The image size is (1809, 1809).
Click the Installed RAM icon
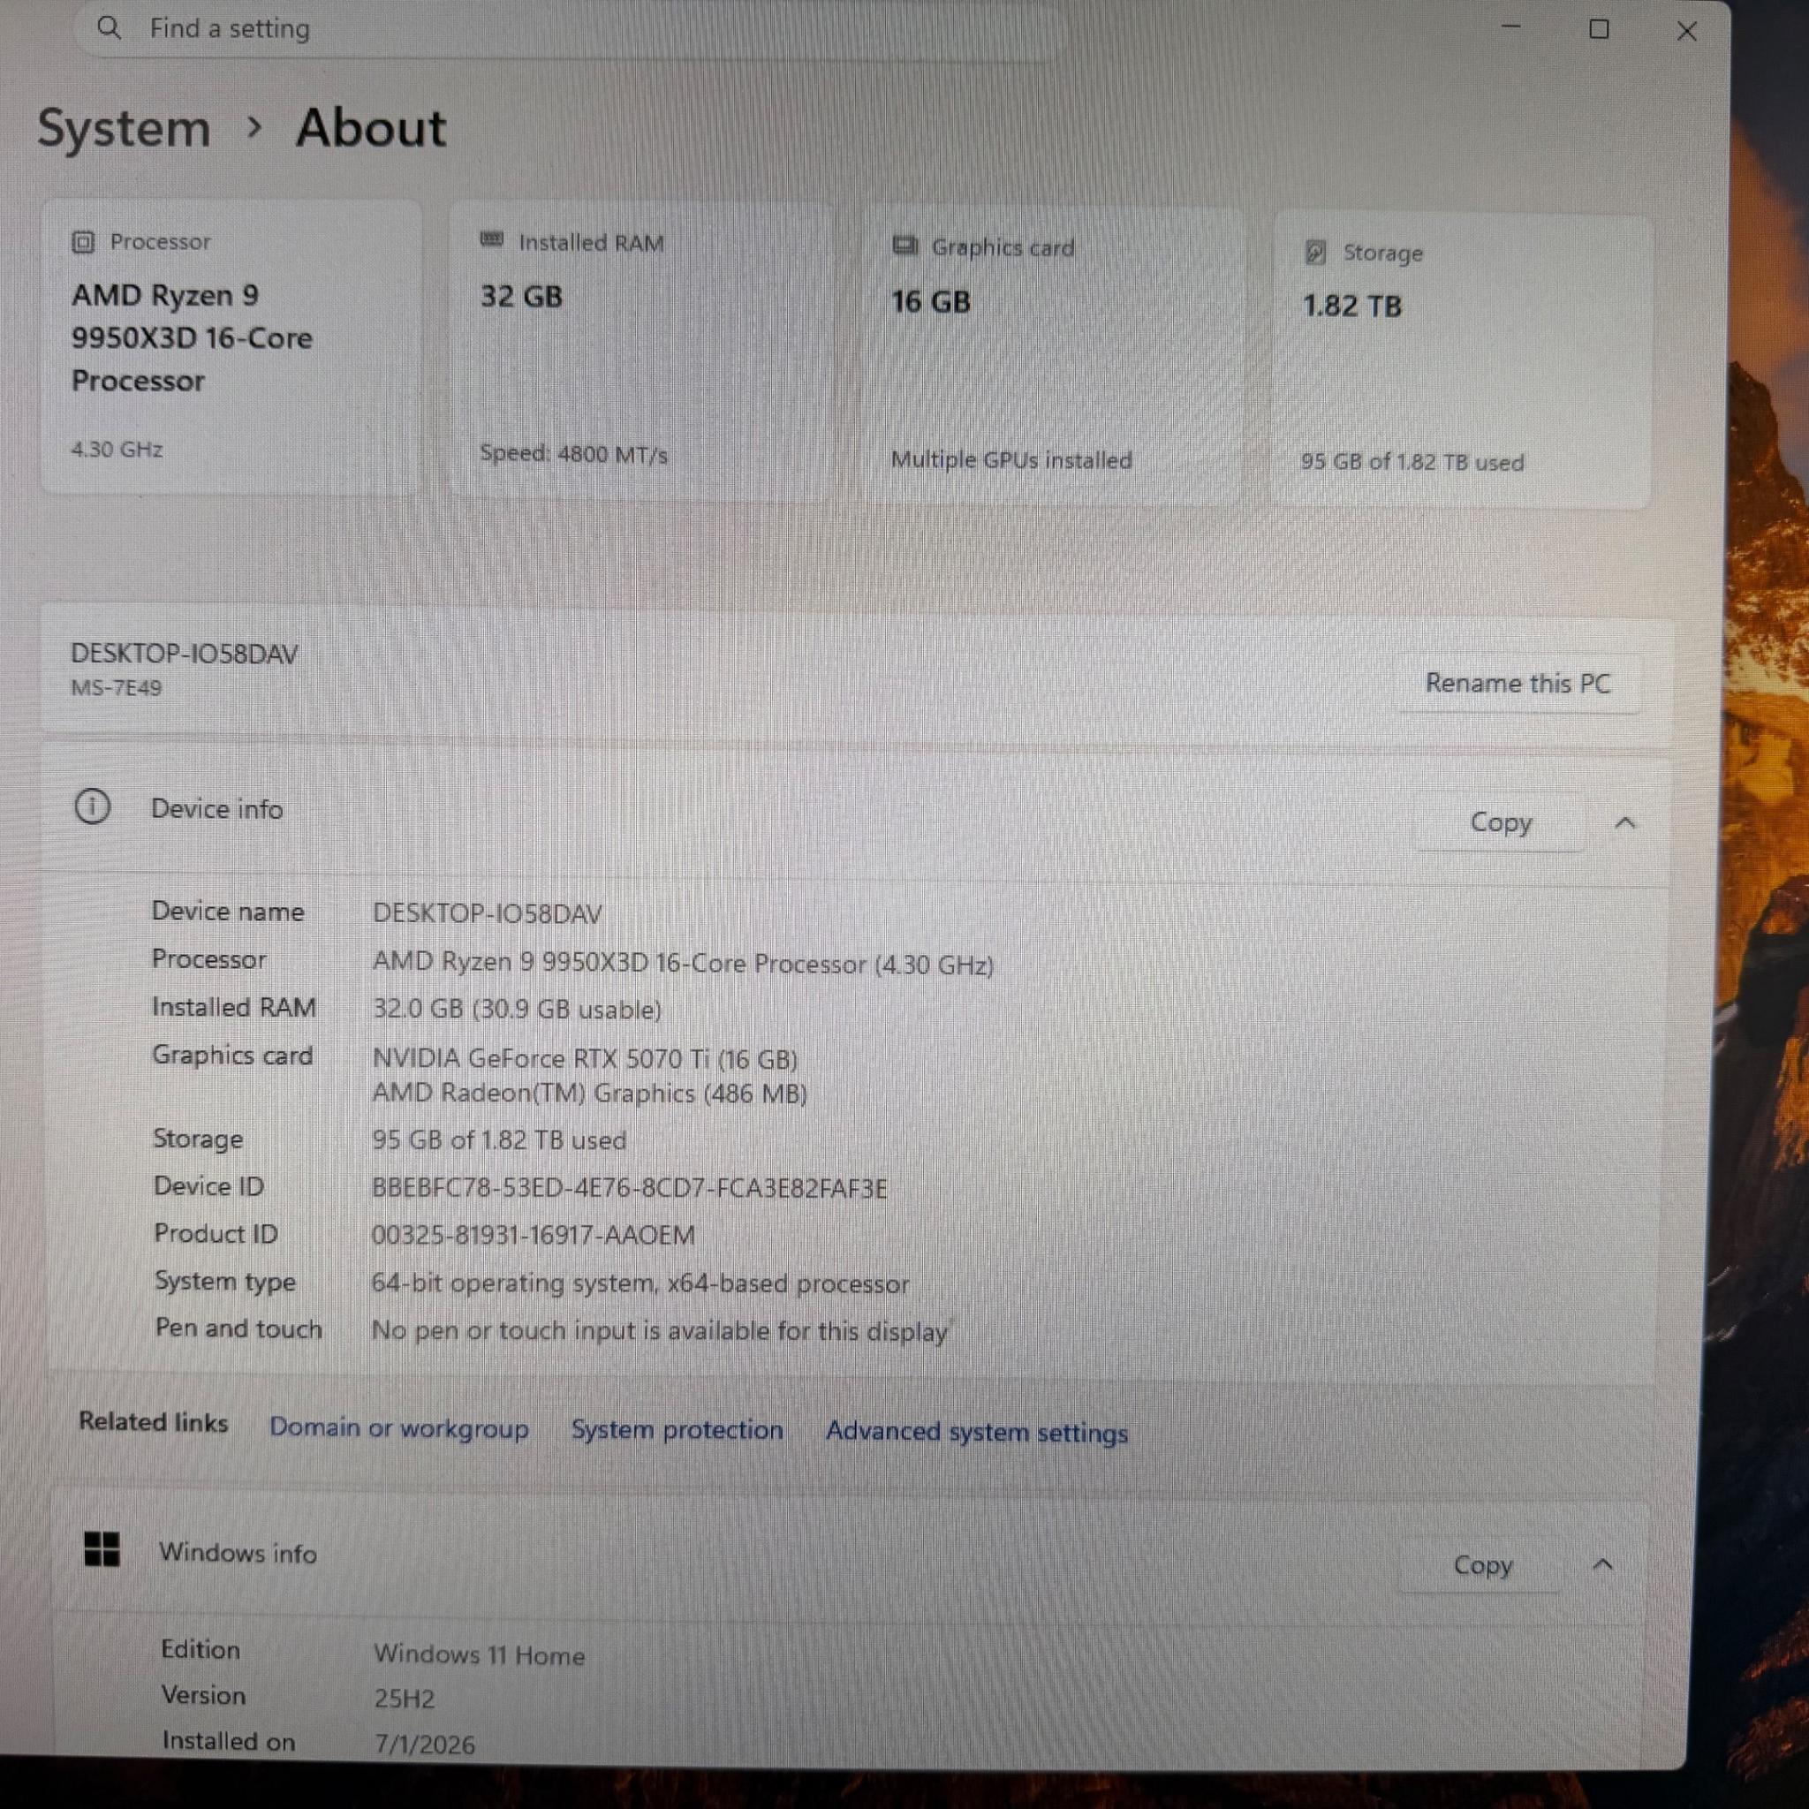(x=492, y=239)
